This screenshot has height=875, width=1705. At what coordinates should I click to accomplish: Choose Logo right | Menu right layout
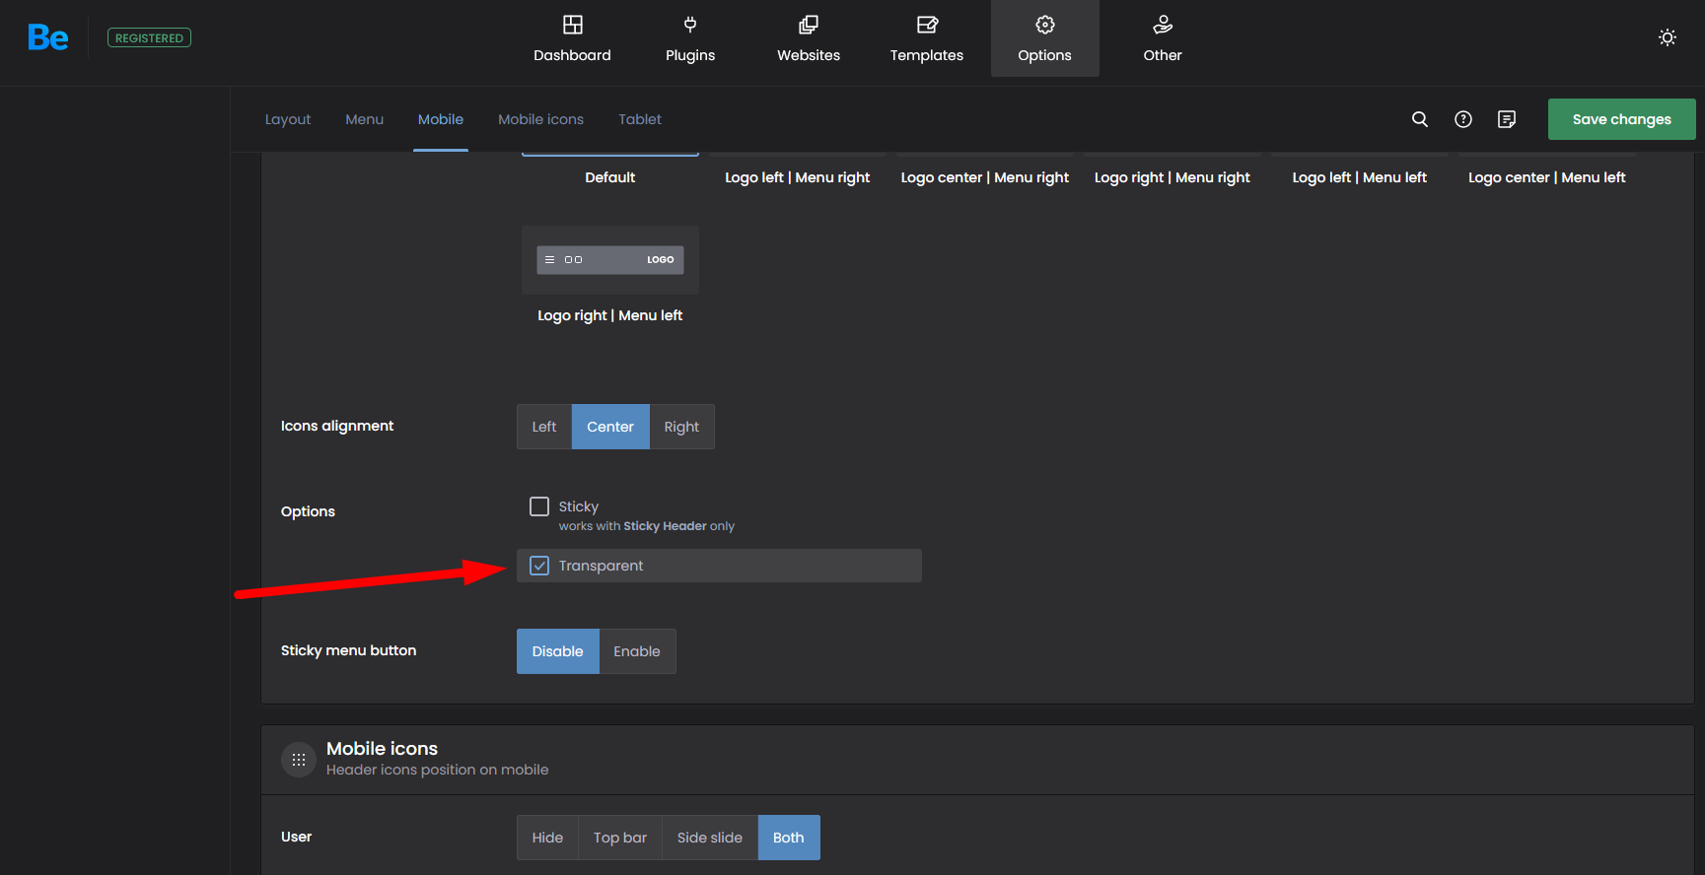click(x=1172, y=177)
